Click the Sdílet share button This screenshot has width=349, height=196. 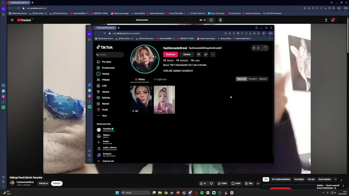[x=222, y=183]
